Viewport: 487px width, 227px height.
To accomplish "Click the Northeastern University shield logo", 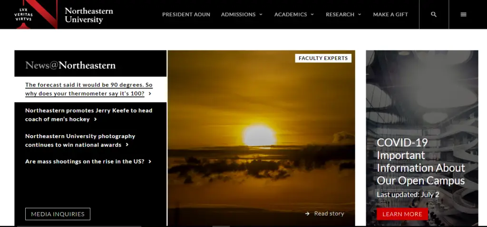I will pyautogui.click(x=36, y=14).
